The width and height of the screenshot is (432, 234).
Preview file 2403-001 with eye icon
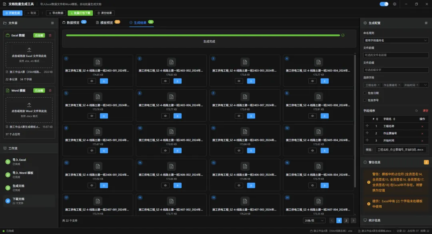point(92,81)
